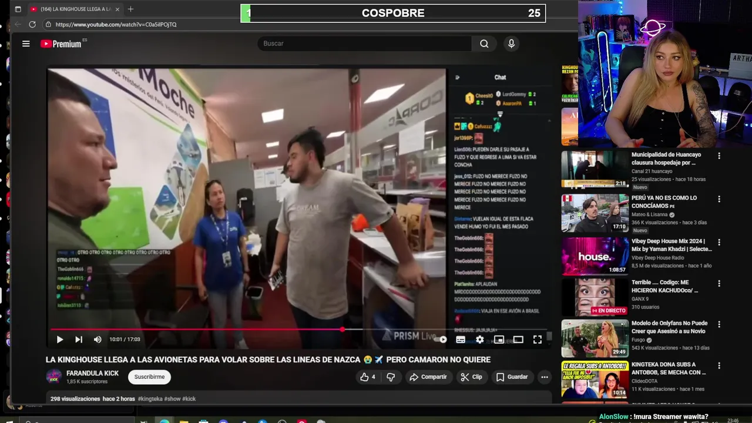Toggle the autoplay switch in player

click(x=441, y=339)
